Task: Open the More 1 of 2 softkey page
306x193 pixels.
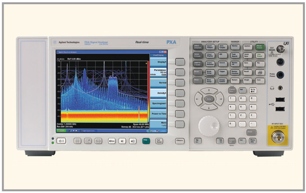Action: [x=158, y=124]
